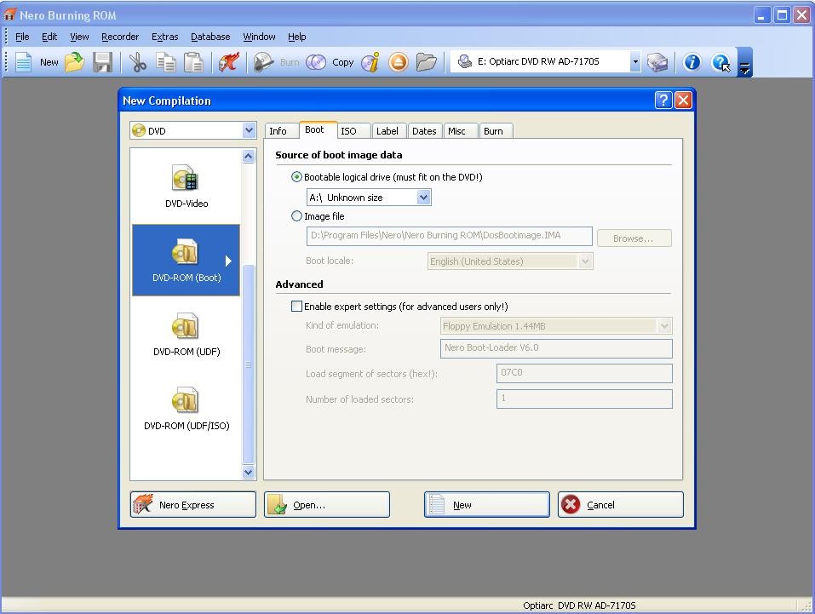Screen dimensions: 815x614
Task: Open the Extras menu
Action: [164, 37]
